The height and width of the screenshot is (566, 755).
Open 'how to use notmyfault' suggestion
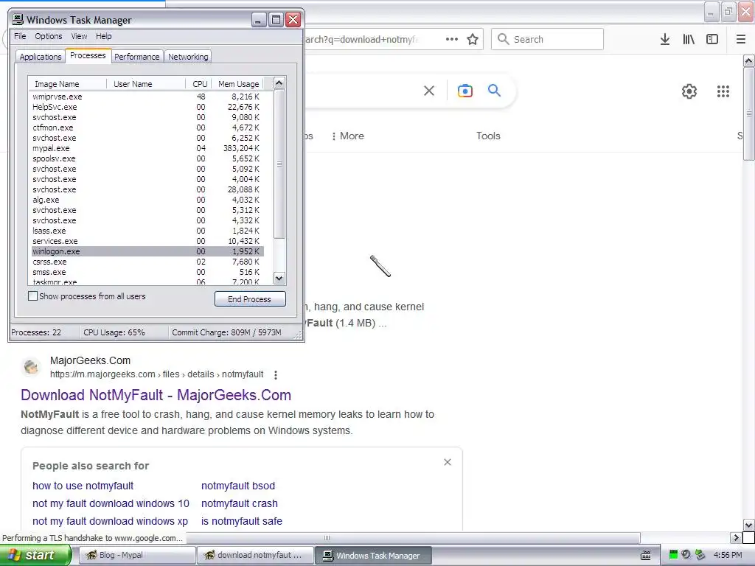pos(83,486)
